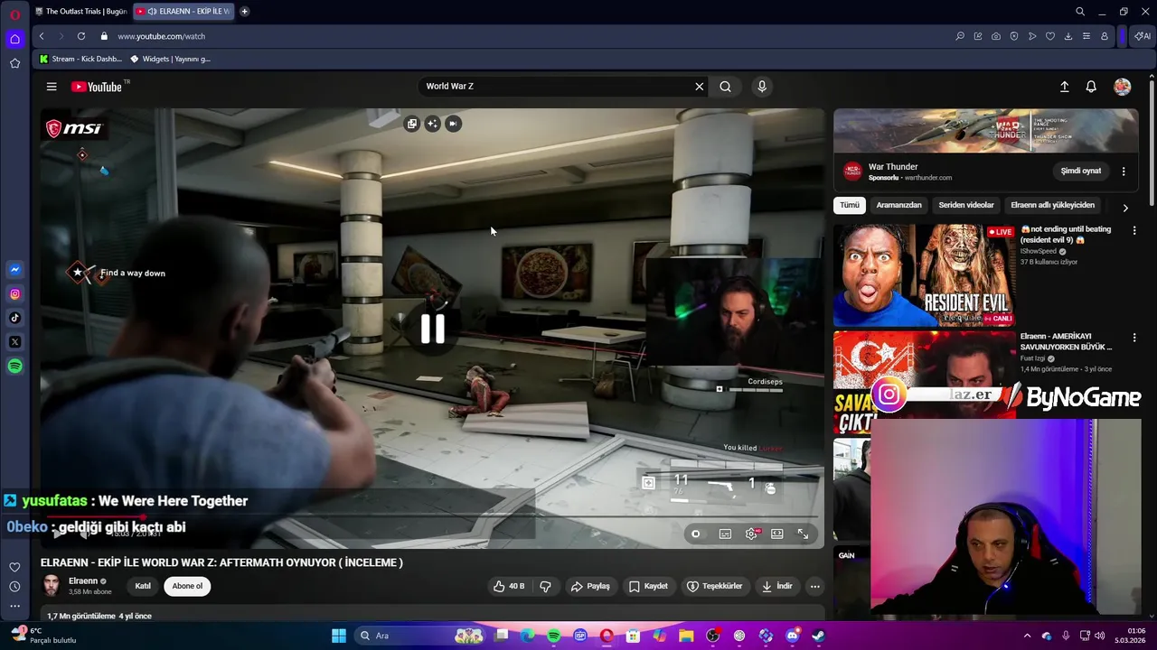Show more filter chips with right arrow

point(1125,208)
